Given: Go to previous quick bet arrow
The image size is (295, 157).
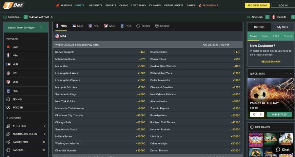Looking at the screenshot, I should tap(287, 73).
